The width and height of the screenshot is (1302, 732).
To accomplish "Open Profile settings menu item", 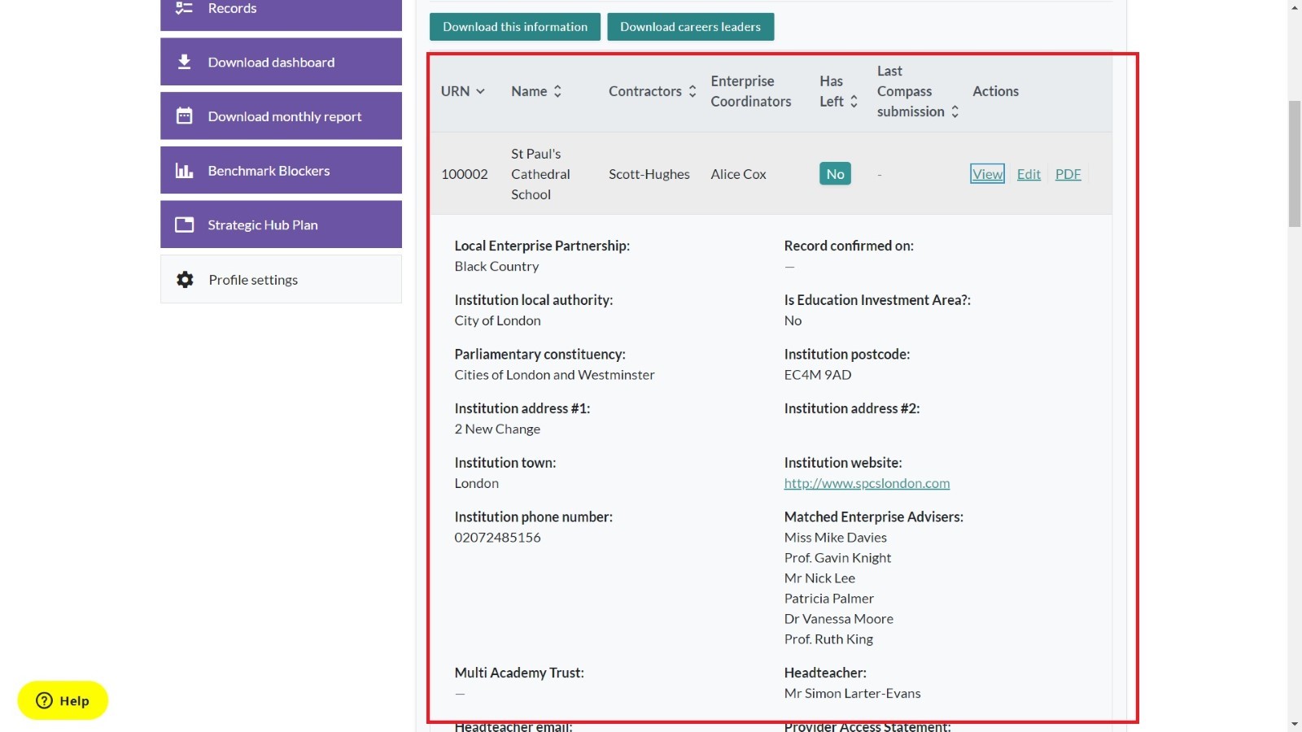I will pos(281,280).
